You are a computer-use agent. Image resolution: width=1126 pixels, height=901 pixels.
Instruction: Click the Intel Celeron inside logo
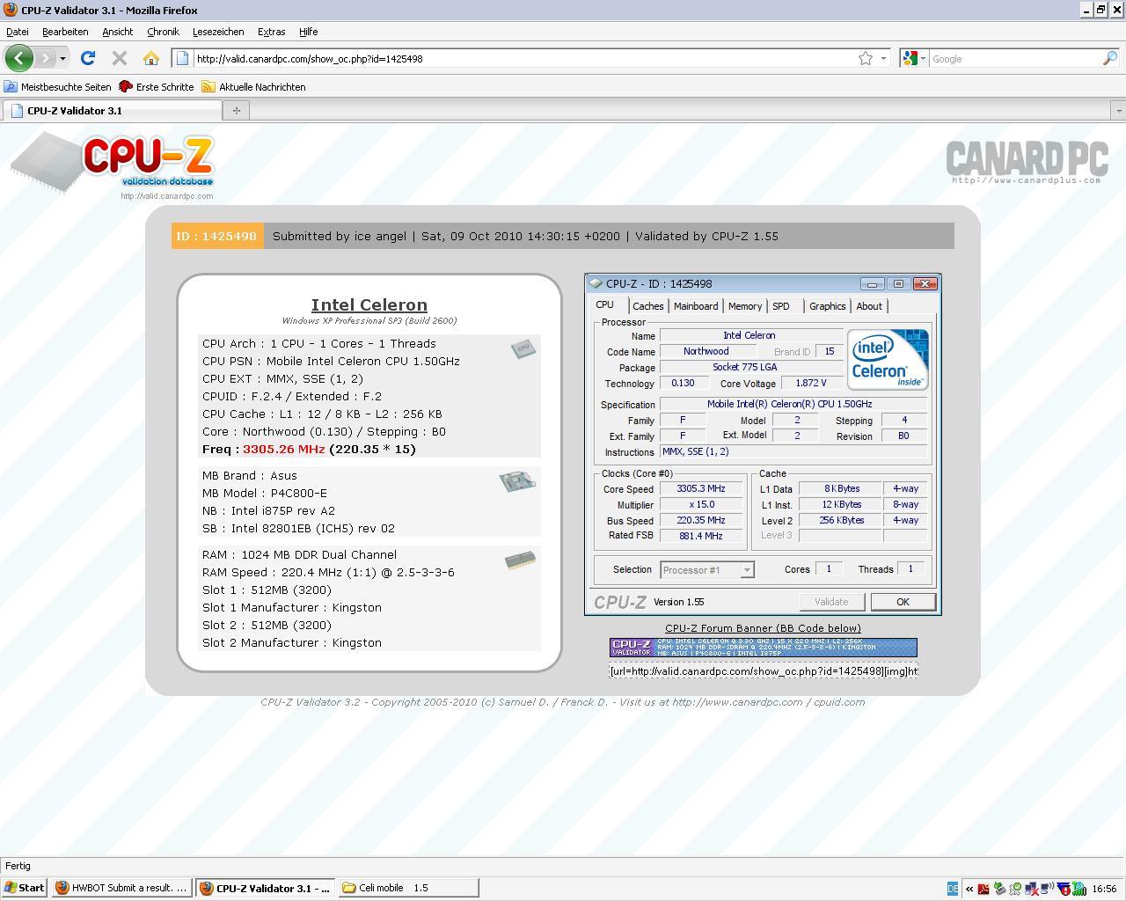888,359
